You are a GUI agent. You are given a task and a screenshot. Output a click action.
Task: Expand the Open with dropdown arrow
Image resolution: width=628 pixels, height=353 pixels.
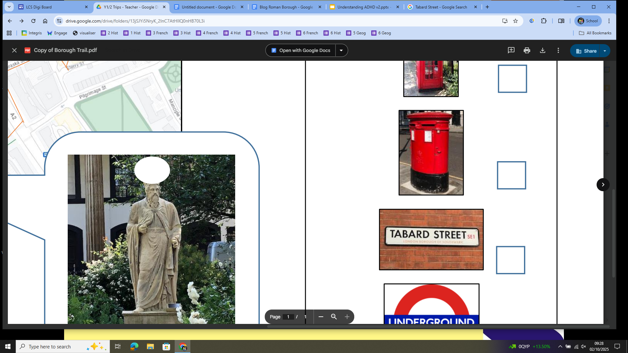coord(341,50)
